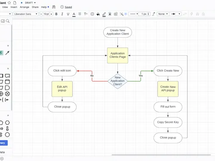Image resolution: width=215 pixels, height=161 pixels.
Task: Toggle Underline text formatting
Action: pos(68,14)
